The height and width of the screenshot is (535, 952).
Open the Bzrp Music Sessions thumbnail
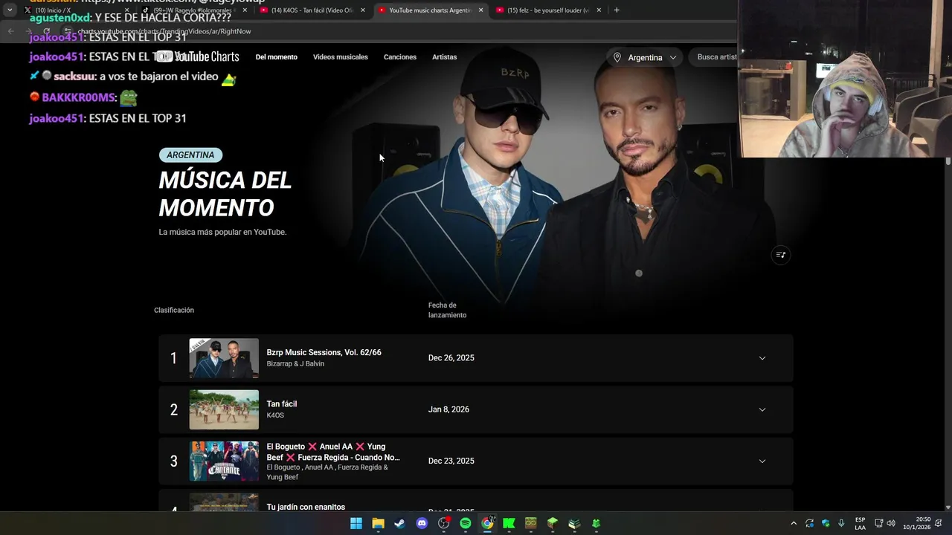(x=224, y=358)
